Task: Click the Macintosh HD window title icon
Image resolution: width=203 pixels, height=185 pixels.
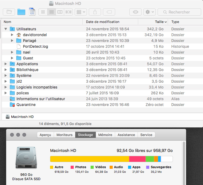Action: [51, 3]
